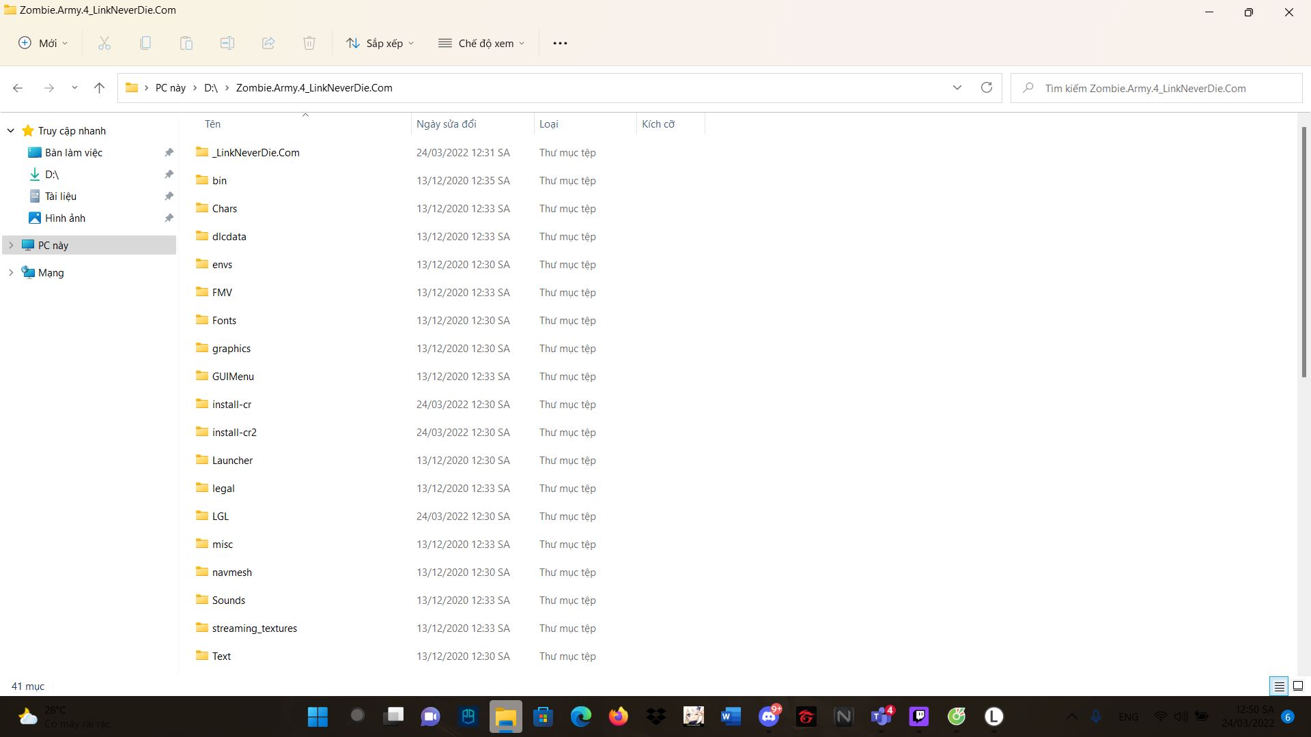Collapse the Truy cập nhanh section
Screen dimensions: 1311x737
pos(11,130)
